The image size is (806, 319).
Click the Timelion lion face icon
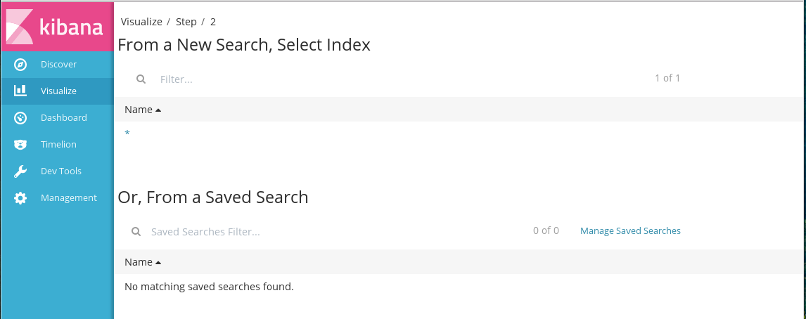(x=20, y=144)
